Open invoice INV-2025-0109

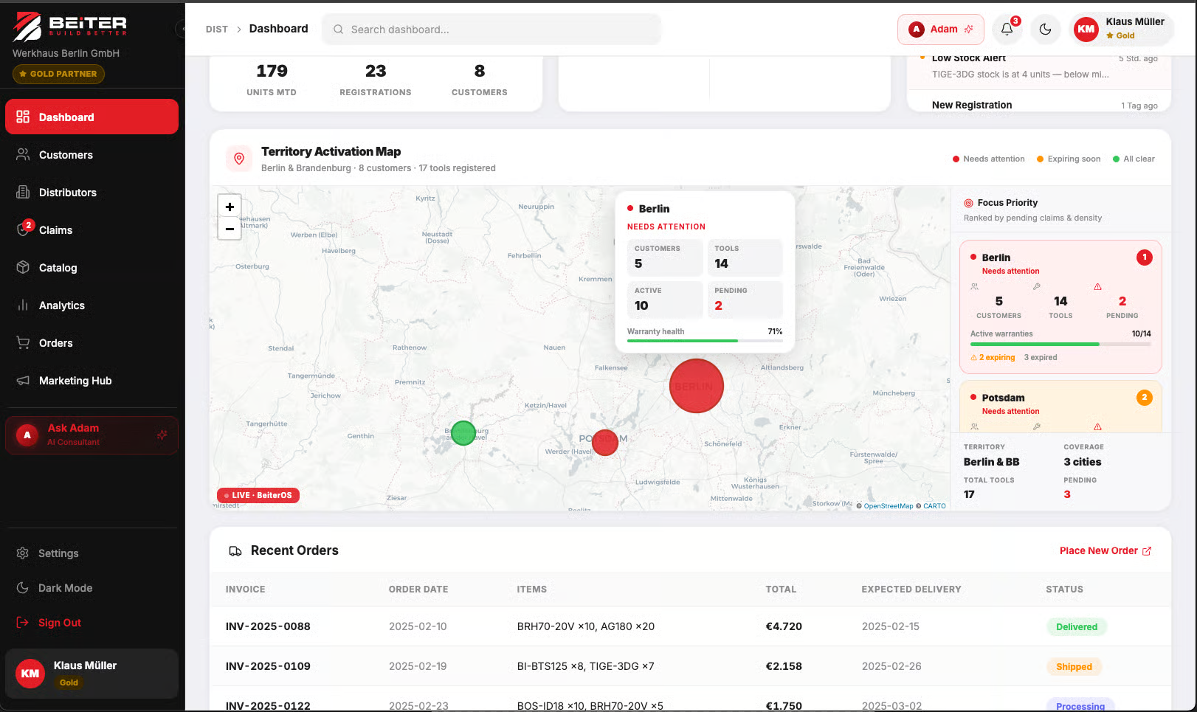coord(268,666)
